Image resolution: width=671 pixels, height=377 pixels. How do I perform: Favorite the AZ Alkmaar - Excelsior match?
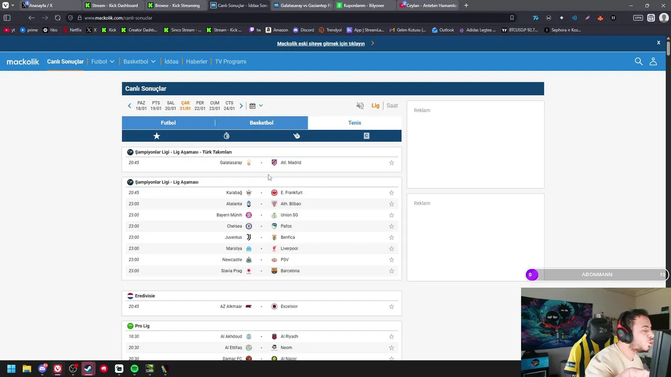point(391,306)
